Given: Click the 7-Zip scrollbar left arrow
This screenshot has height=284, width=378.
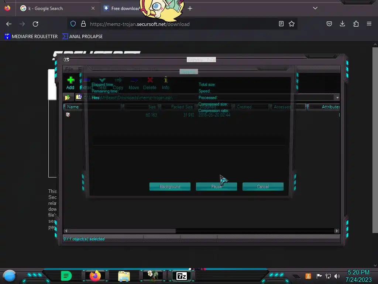Looking at the screenshot, I should [x=66, y=231].
